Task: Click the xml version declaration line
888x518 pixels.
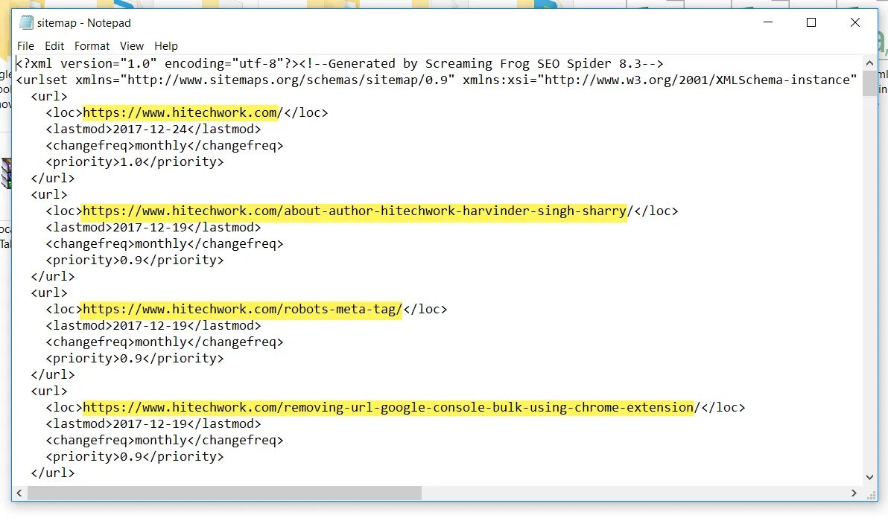Action: click(x=340, y=63)
